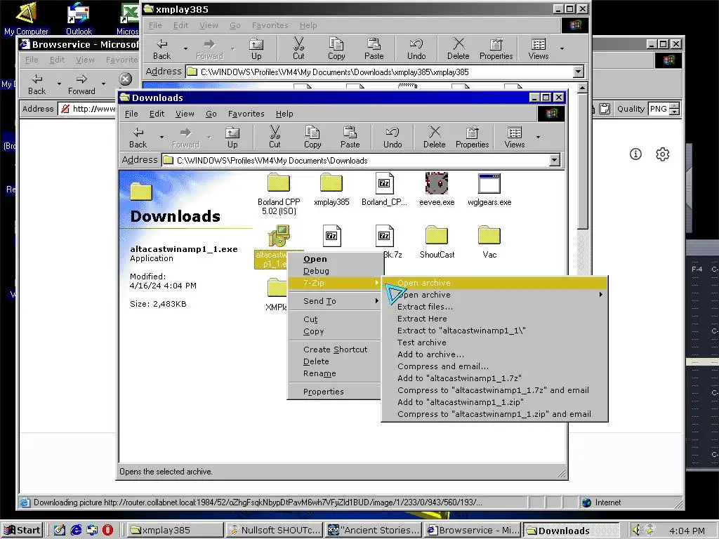Click Views in the Downloads window toolbar
The image size is (719, 539).
pos(515,138)
